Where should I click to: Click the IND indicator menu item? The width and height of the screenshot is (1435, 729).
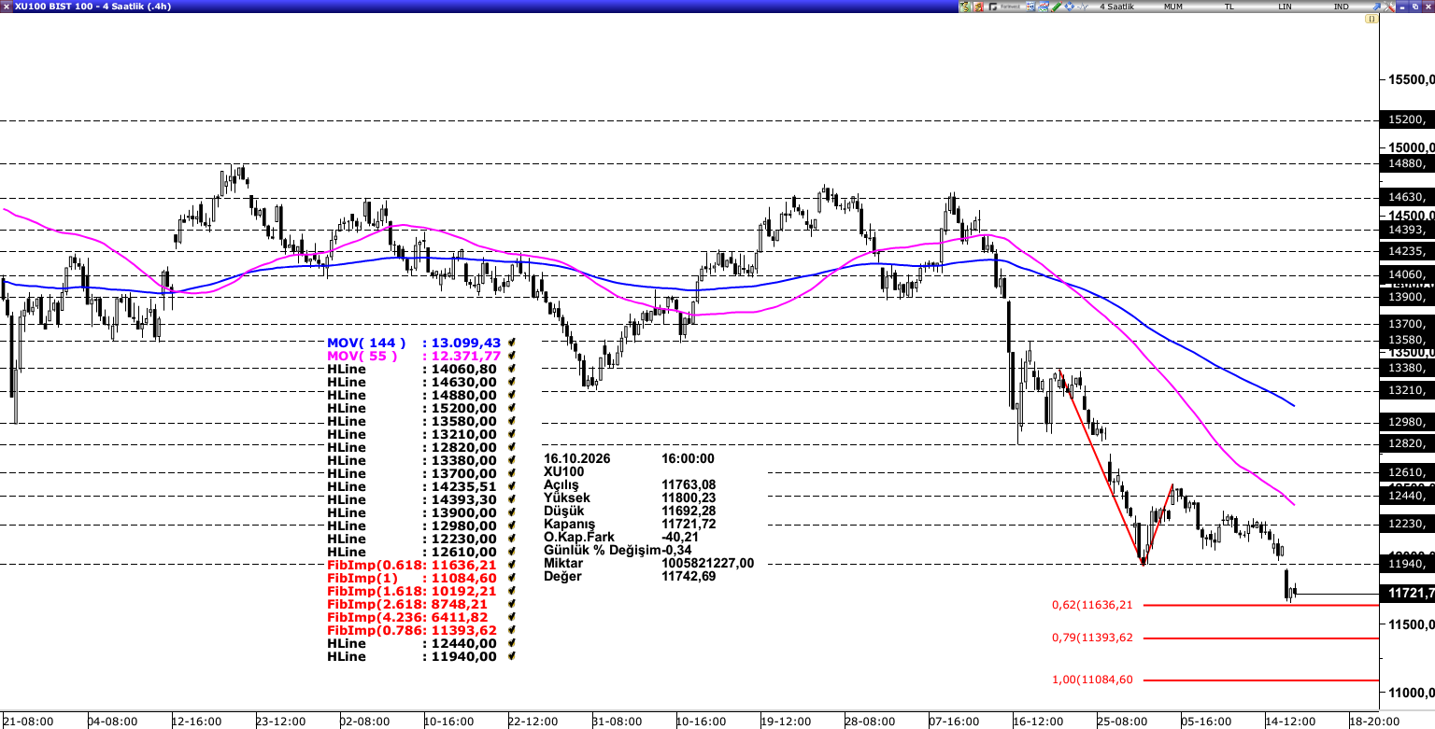coord(1342,7)
